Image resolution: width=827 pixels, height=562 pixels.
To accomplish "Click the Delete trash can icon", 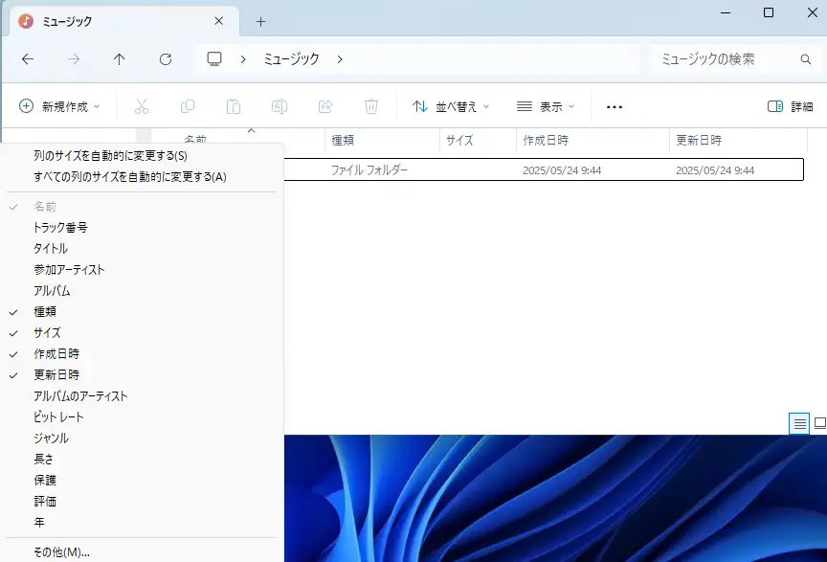I will 371,106.
